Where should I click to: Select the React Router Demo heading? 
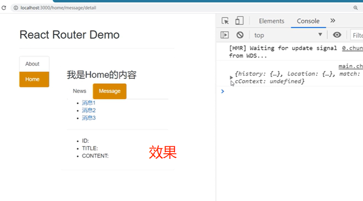[69, 35]
